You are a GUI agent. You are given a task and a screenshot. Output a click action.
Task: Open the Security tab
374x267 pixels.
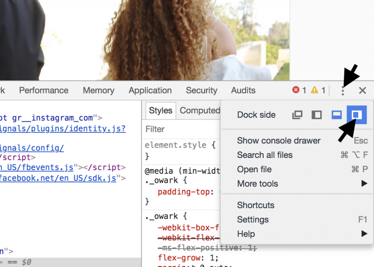click(202, 90)
